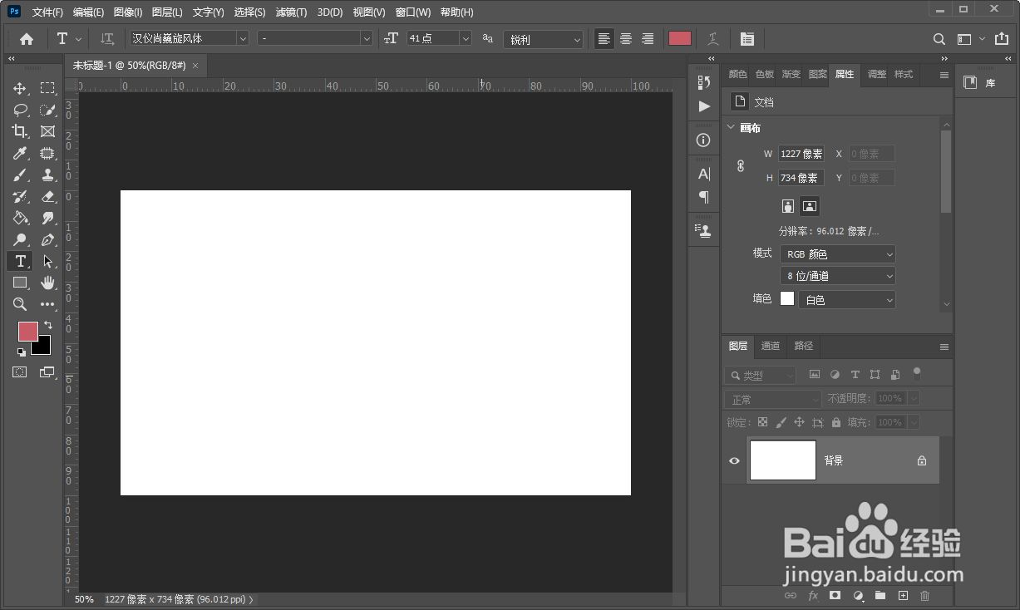Switch to the 路径 tab
The image size is (1020, 610).
(803, 346)
